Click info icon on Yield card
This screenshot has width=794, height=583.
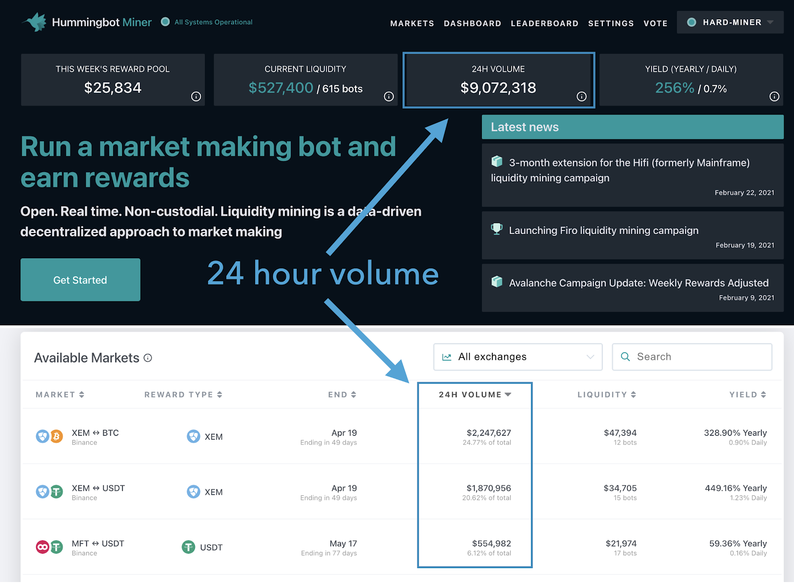point(774,97)
